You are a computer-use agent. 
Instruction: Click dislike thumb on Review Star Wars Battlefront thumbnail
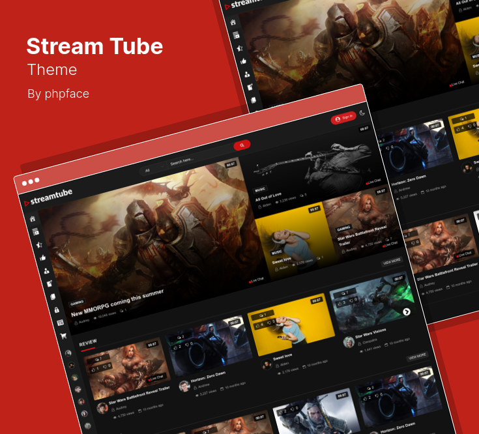point(105,366)
